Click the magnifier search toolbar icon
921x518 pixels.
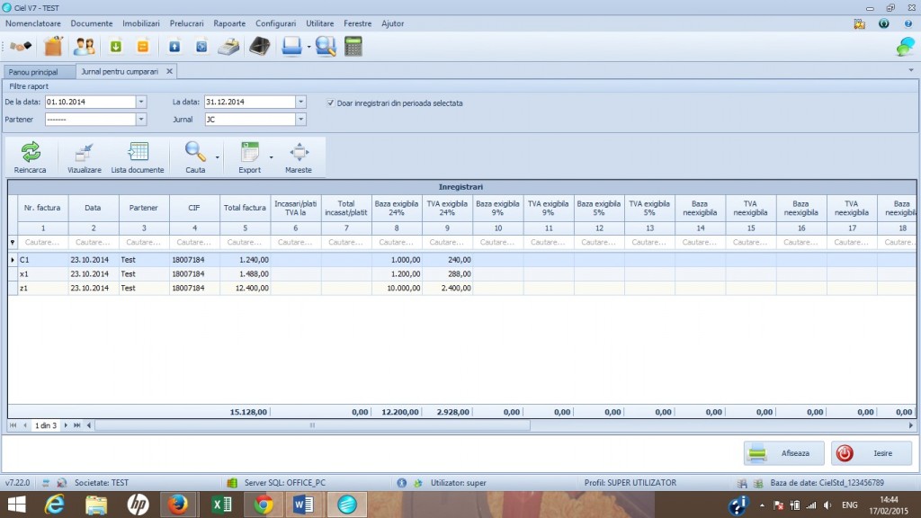pos(326,47)
